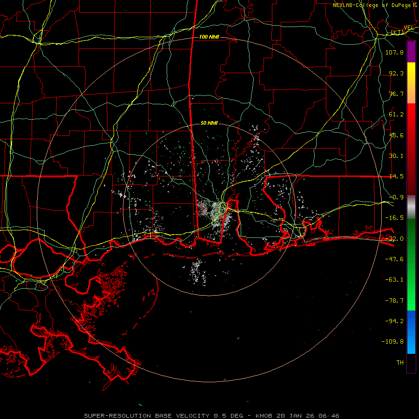
Task: Click the 30.1 legend value
Action: pyautogui.click(x=396, y=156)
